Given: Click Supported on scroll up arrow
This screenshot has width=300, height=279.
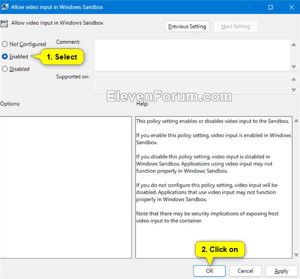Looking at the screenshot, I should 293,79.
